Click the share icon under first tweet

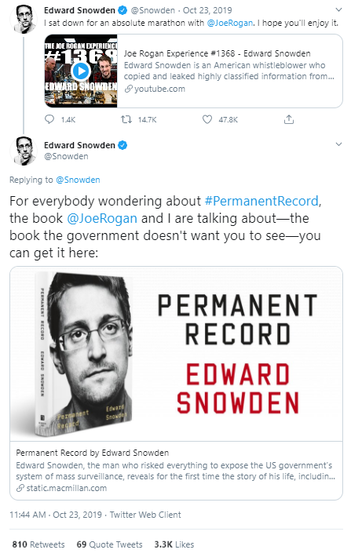tap(289, 119)
